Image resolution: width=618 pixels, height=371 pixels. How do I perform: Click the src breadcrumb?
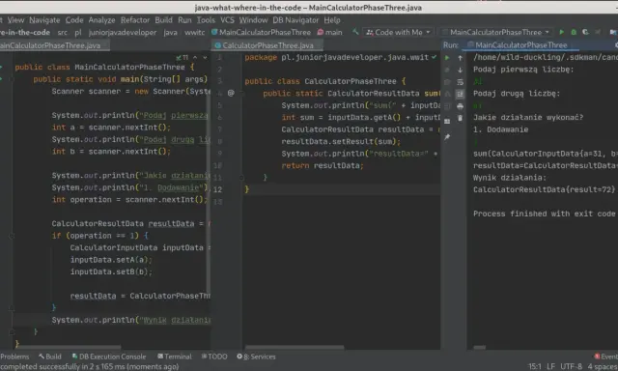click(62, 32)
